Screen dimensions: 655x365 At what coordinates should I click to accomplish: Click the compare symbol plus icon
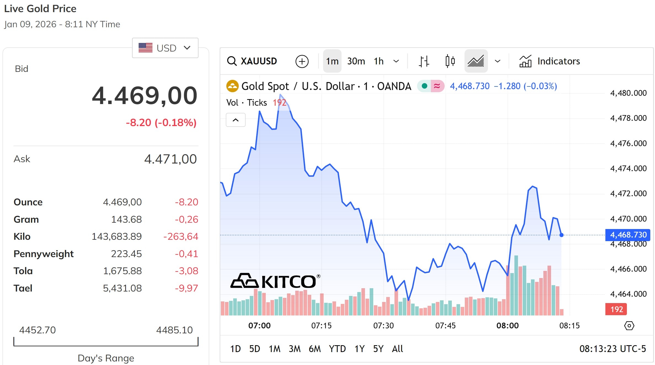[x=302, y=61]
